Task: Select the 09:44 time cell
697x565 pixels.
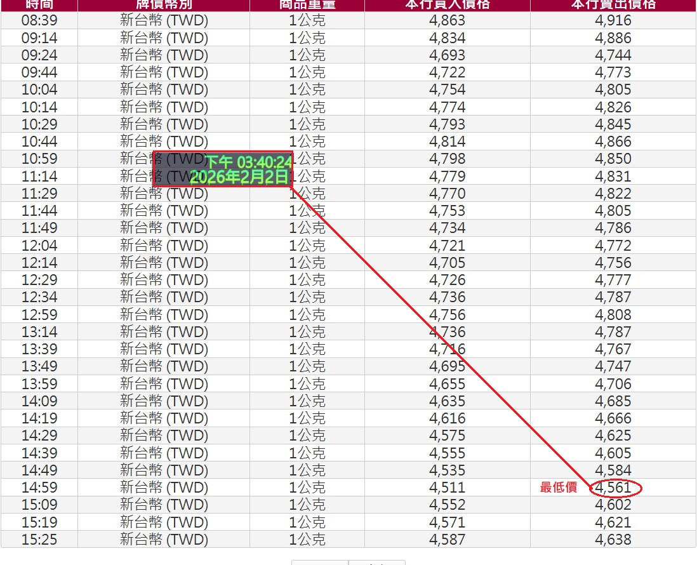Action: pos(39,72)
